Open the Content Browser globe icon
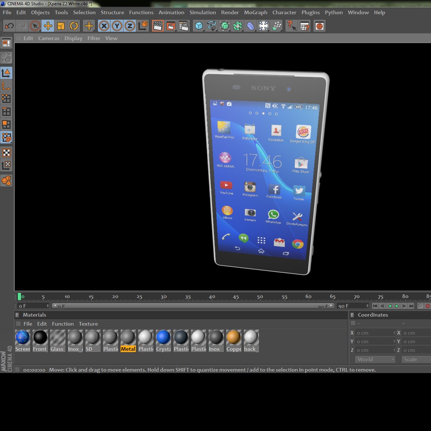Image resolution: width=431 pixels, height=431 pixels. (x=319, y=26)
